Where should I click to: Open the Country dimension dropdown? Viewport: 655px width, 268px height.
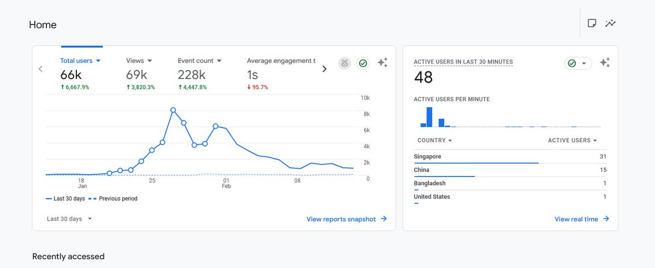click(435, 141)
